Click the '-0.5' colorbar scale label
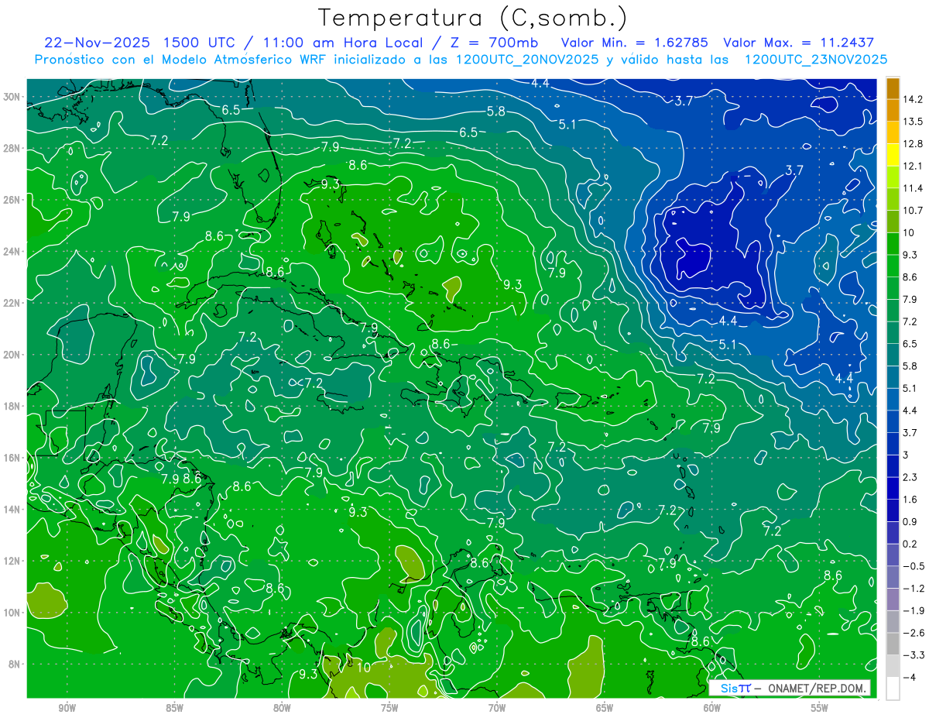 pos(913,566)
